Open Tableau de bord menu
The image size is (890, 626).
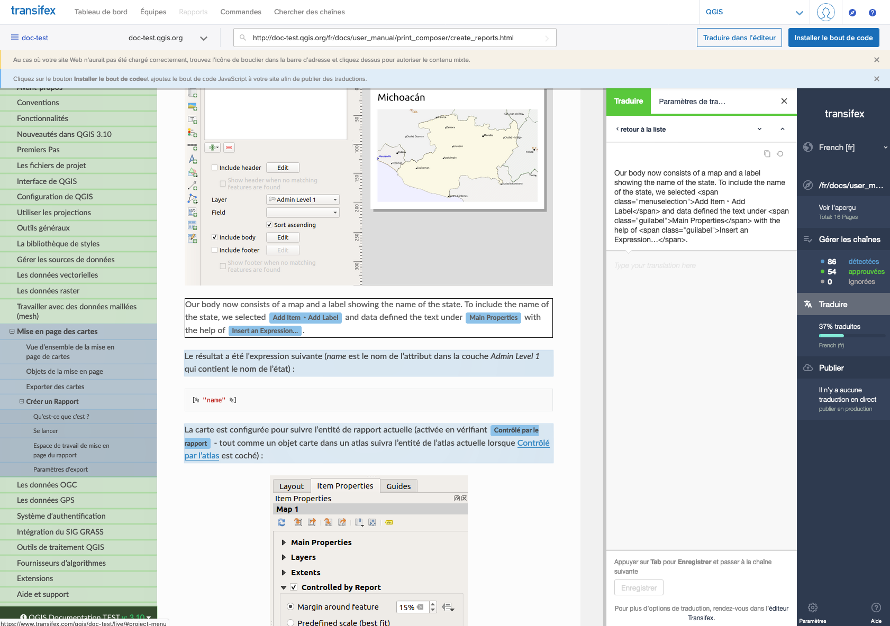(101, 12)
